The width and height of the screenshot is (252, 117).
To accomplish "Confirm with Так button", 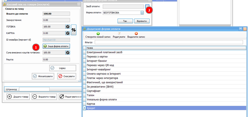I will pyautogui.click(x=125, y=21).
